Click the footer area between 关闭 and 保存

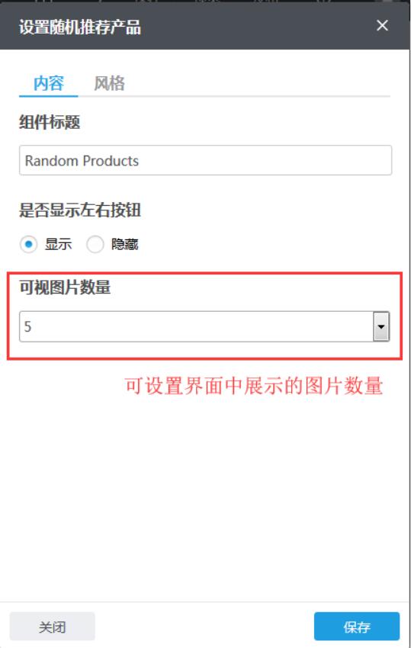tap(204, 627)
